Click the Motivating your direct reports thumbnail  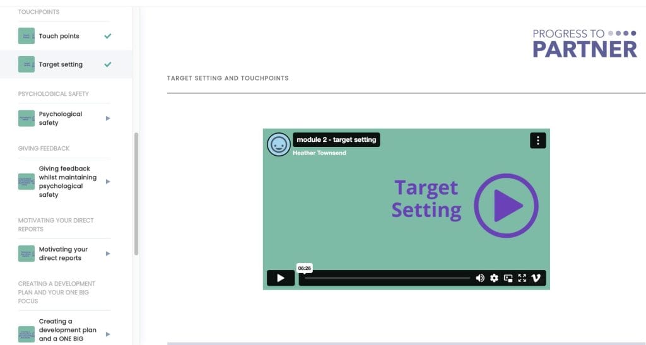pyautogui.click(x=26, y=254)
